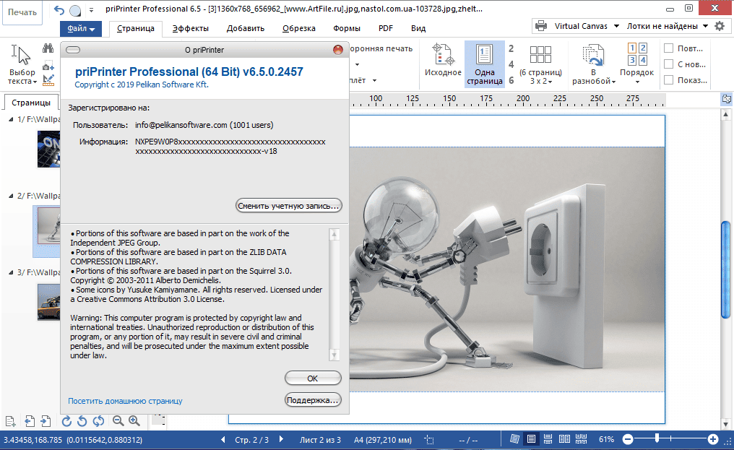Viewport: 734px width, 450px height.
Task: Choose 6 pages per sheet
Action: coord(511,80)
